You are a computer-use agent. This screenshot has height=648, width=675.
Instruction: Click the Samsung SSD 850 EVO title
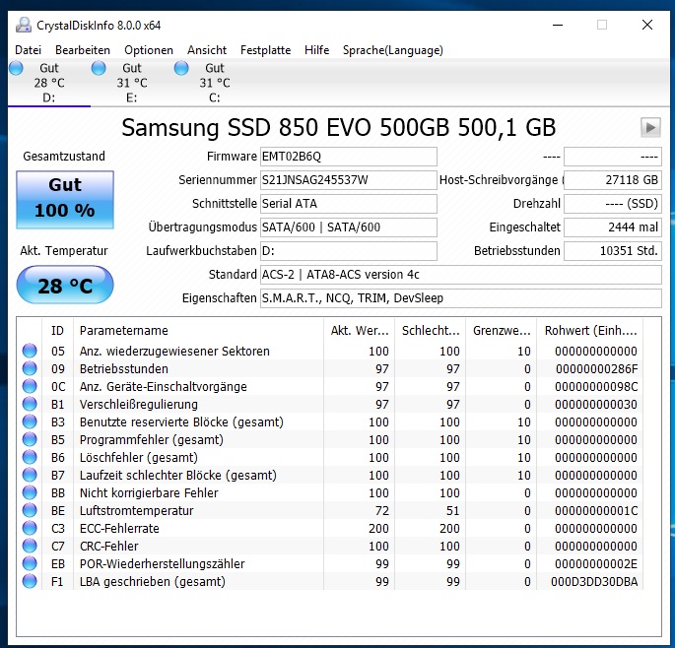pos(338,128)
